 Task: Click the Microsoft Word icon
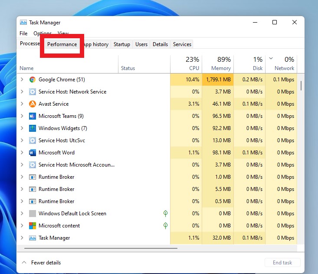(x=33, y=153)
